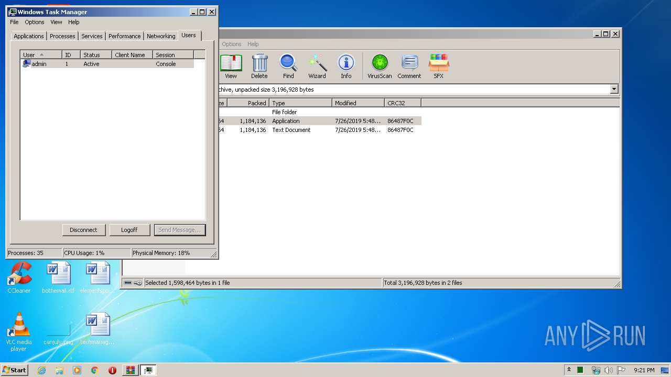Select bothemail.rtf desktop file
The width and height of the screenshot is (671, 377).
point(58,278)
